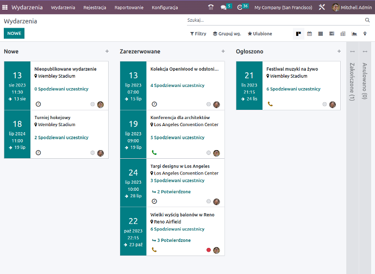
Task: Open the Raportowanie menu
Action: (x=129, y=8)
